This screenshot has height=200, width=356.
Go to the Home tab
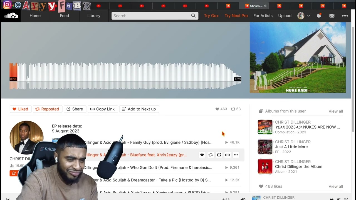tap(35, 16)
